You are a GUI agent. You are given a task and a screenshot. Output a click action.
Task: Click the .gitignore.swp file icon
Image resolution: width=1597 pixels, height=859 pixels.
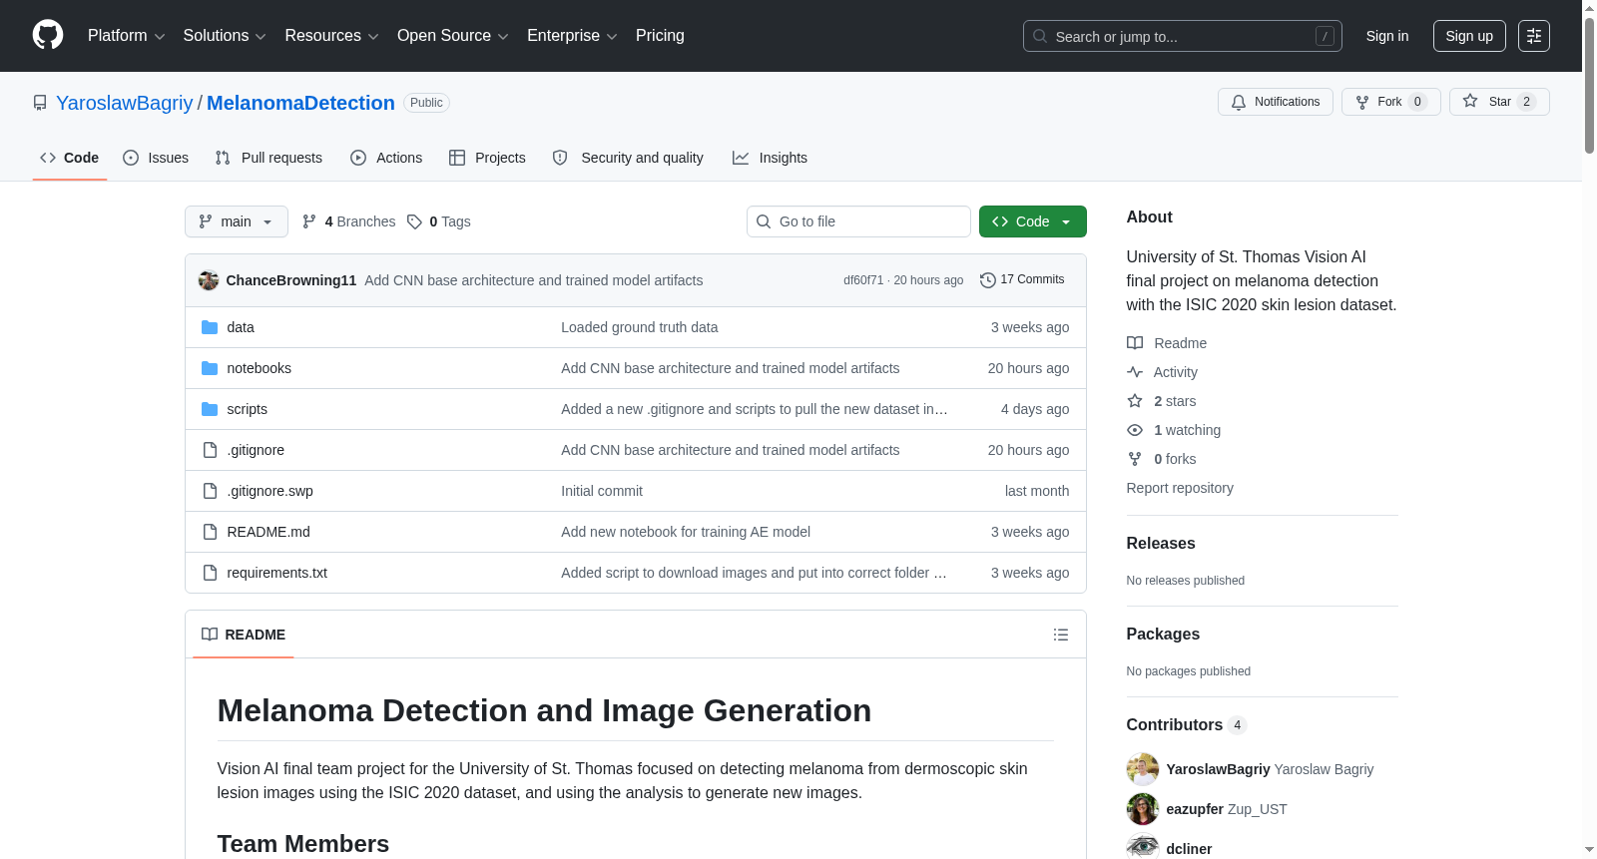click(210, 491)
